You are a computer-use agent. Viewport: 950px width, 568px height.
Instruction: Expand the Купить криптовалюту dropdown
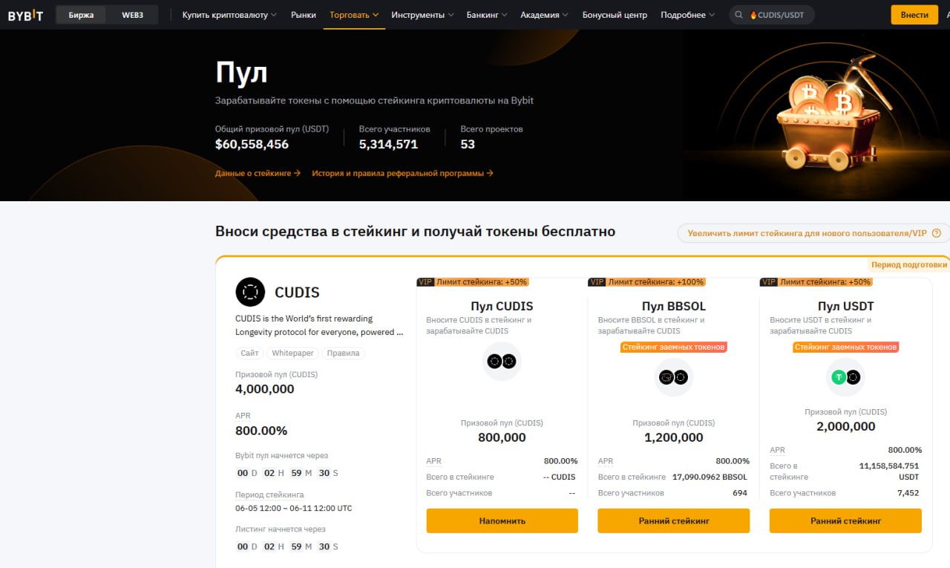(x=229, y=15)
